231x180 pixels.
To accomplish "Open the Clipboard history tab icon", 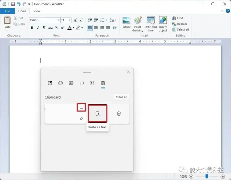I will coord(103,83).
